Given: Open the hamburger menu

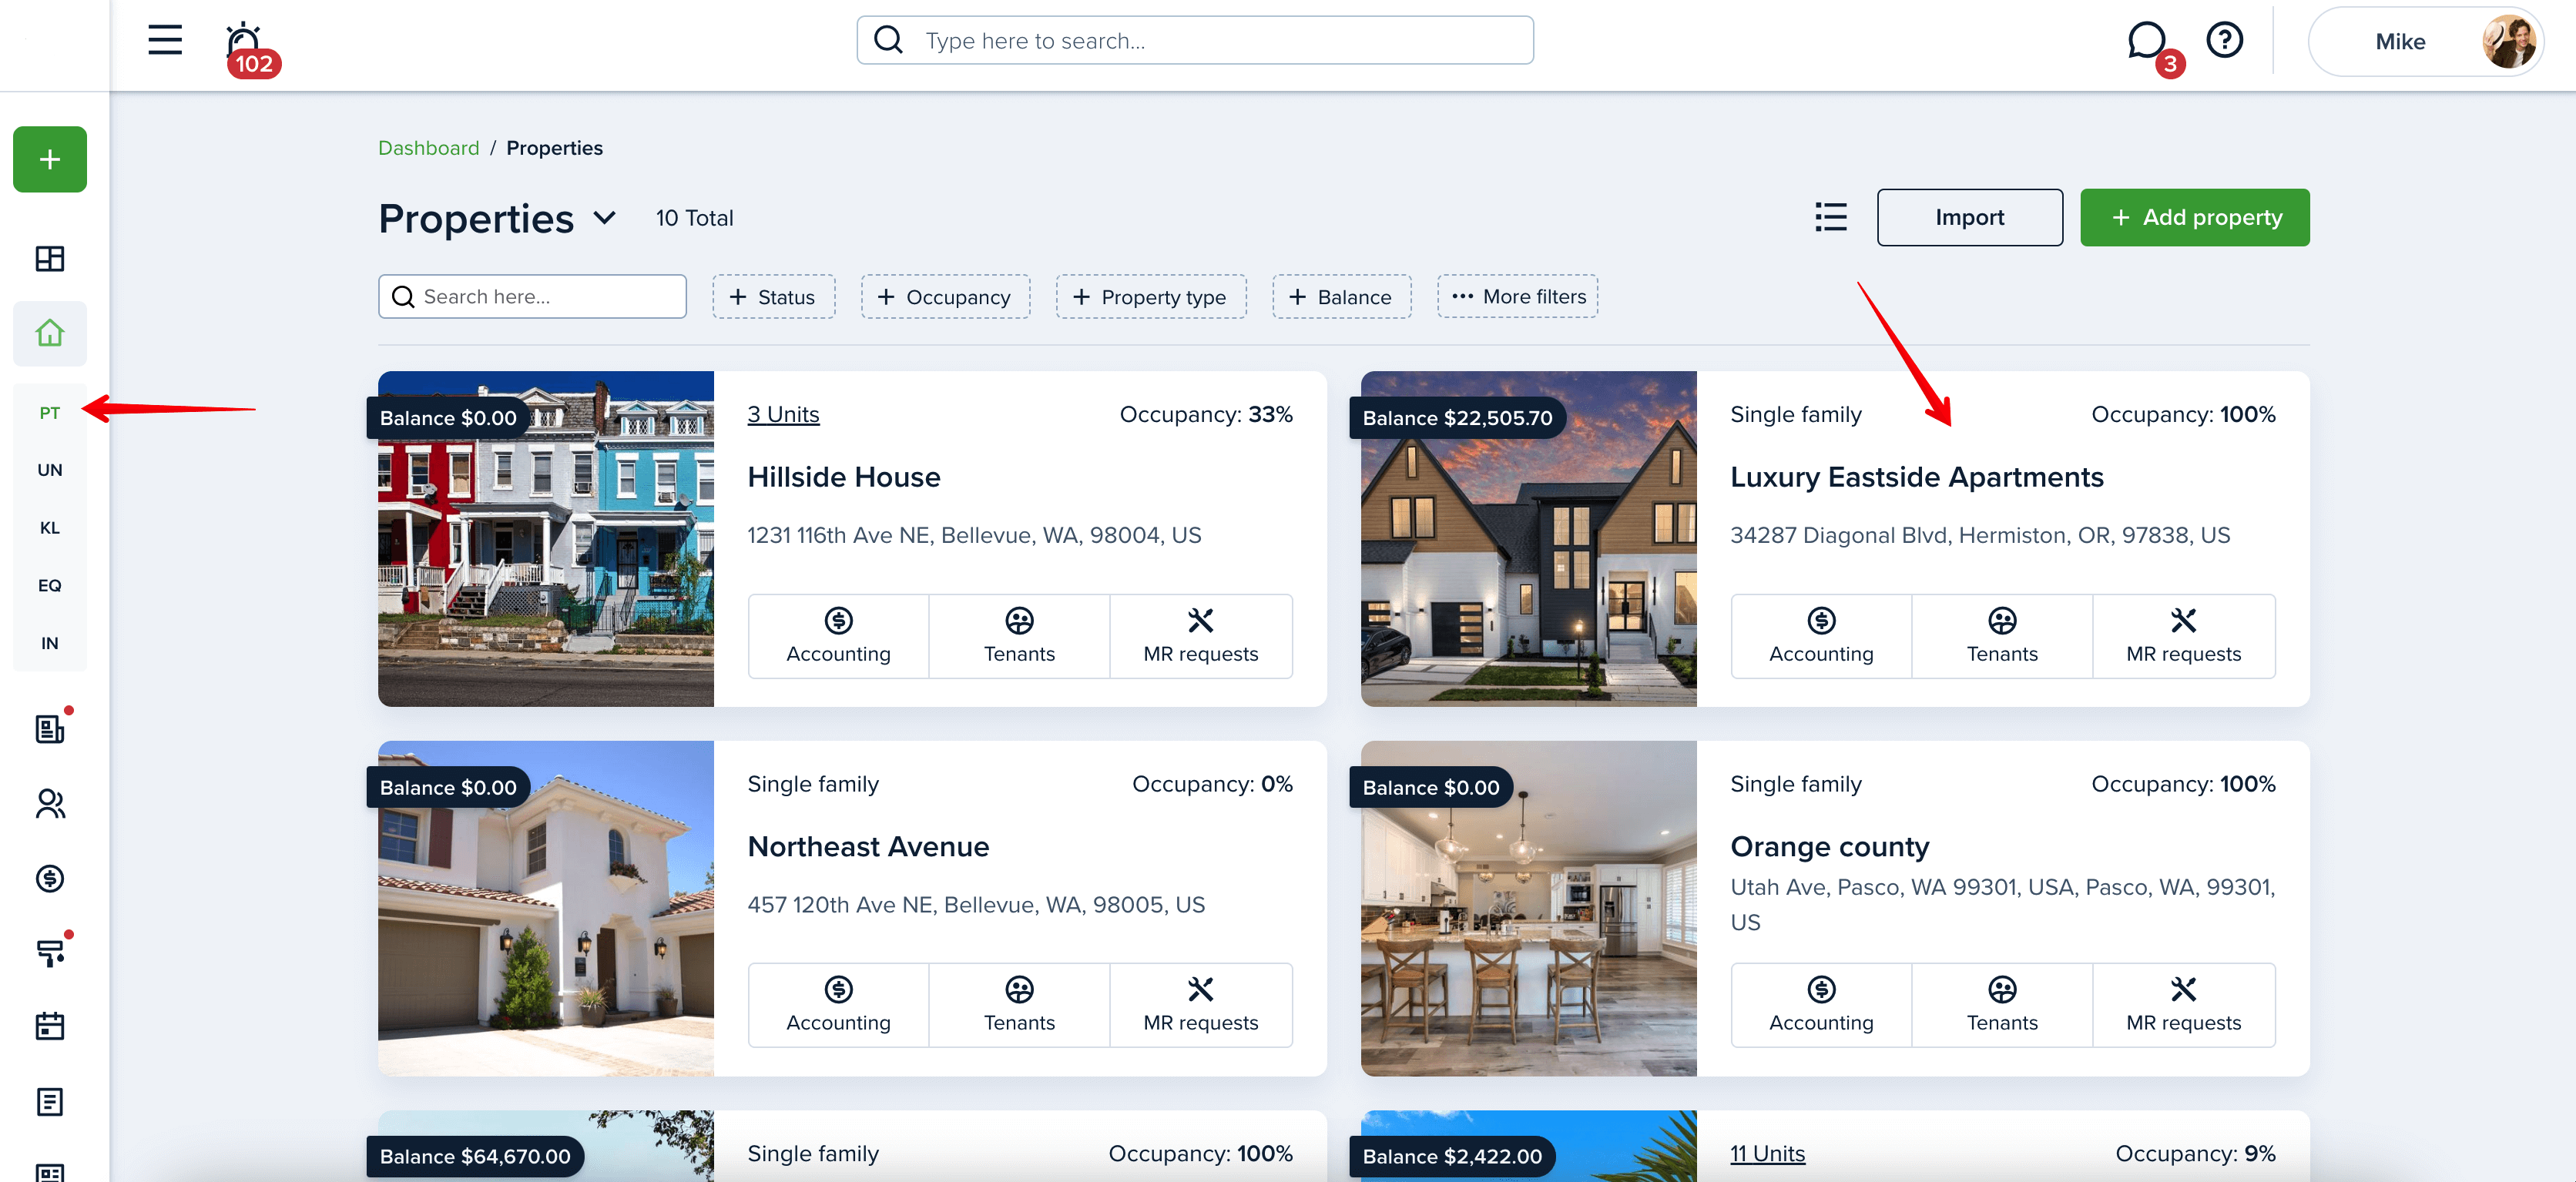Looking at the screenshot, I should pos(165,40).
